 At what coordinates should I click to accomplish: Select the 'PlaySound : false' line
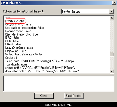coord(16,51)
